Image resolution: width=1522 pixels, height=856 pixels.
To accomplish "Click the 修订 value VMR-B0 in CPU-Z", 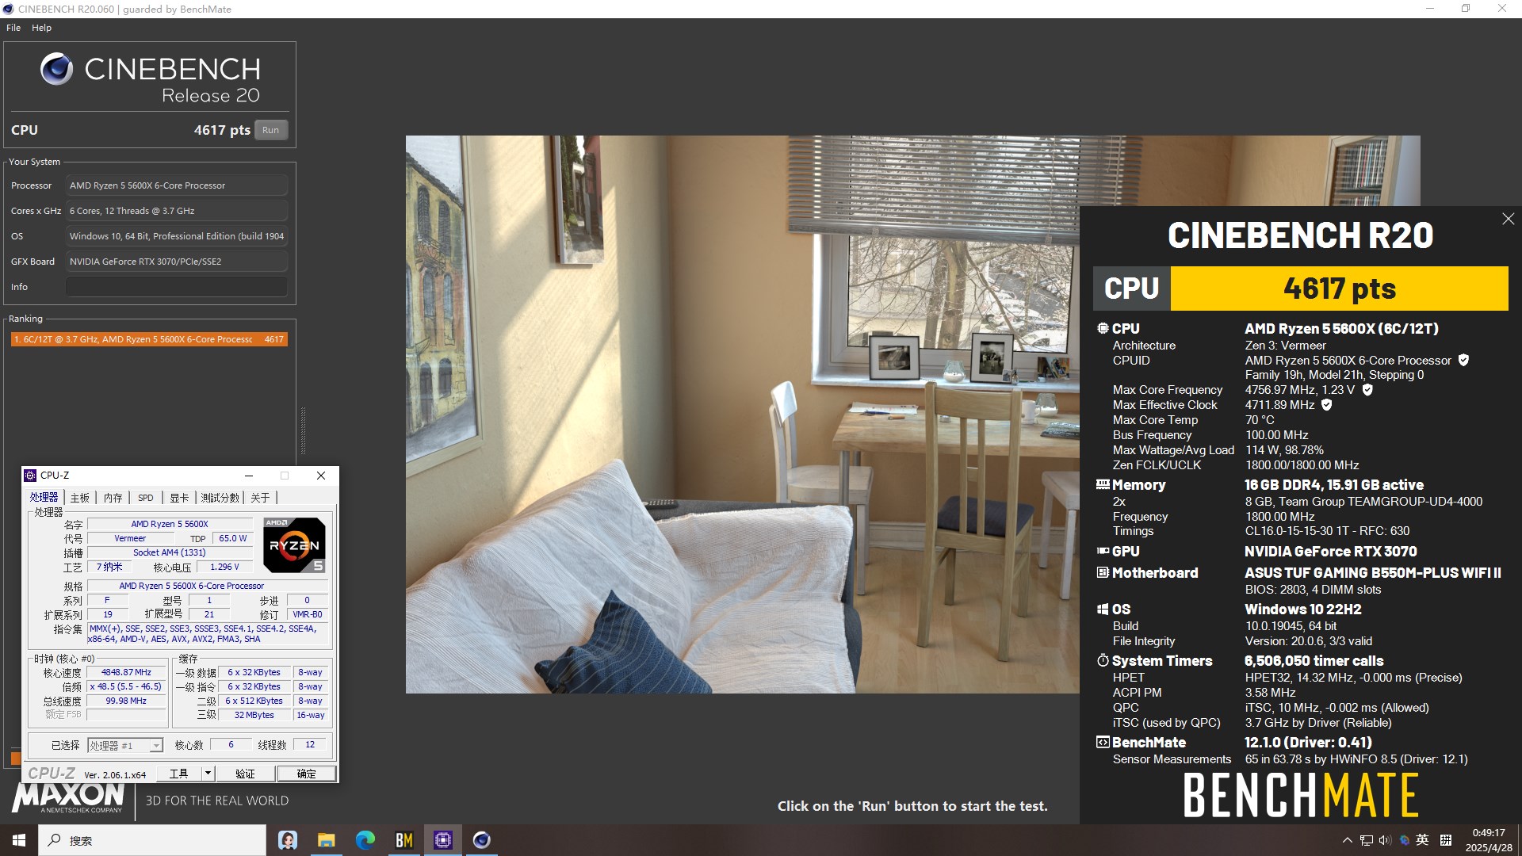I will pyautogui.click(x=308, y=614).
